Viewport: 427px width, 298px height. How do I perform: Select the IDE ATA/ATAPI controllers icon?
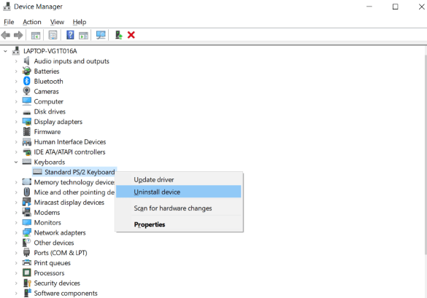pos(27,152)
